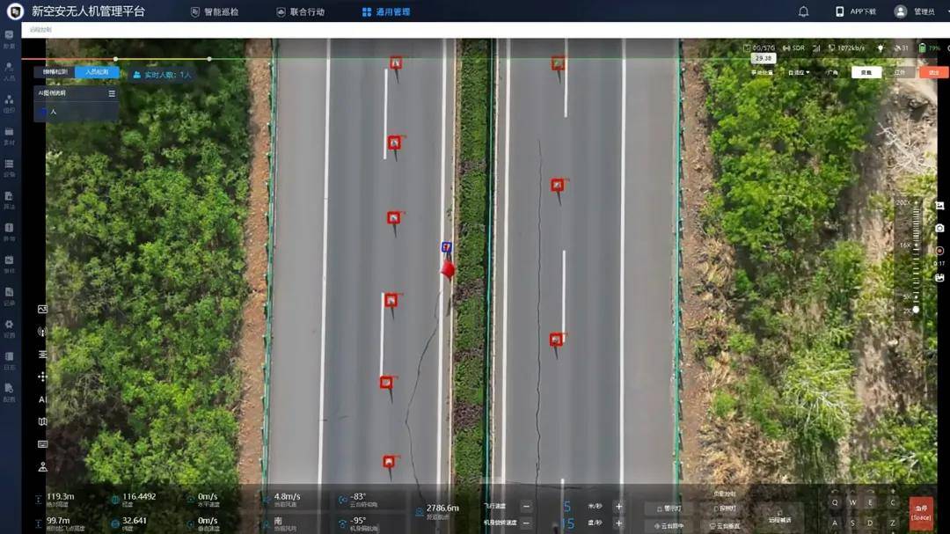Screen dimensions: 950x534
Task: Expand the 自适应 dropdown
Action: click(799, 73)
